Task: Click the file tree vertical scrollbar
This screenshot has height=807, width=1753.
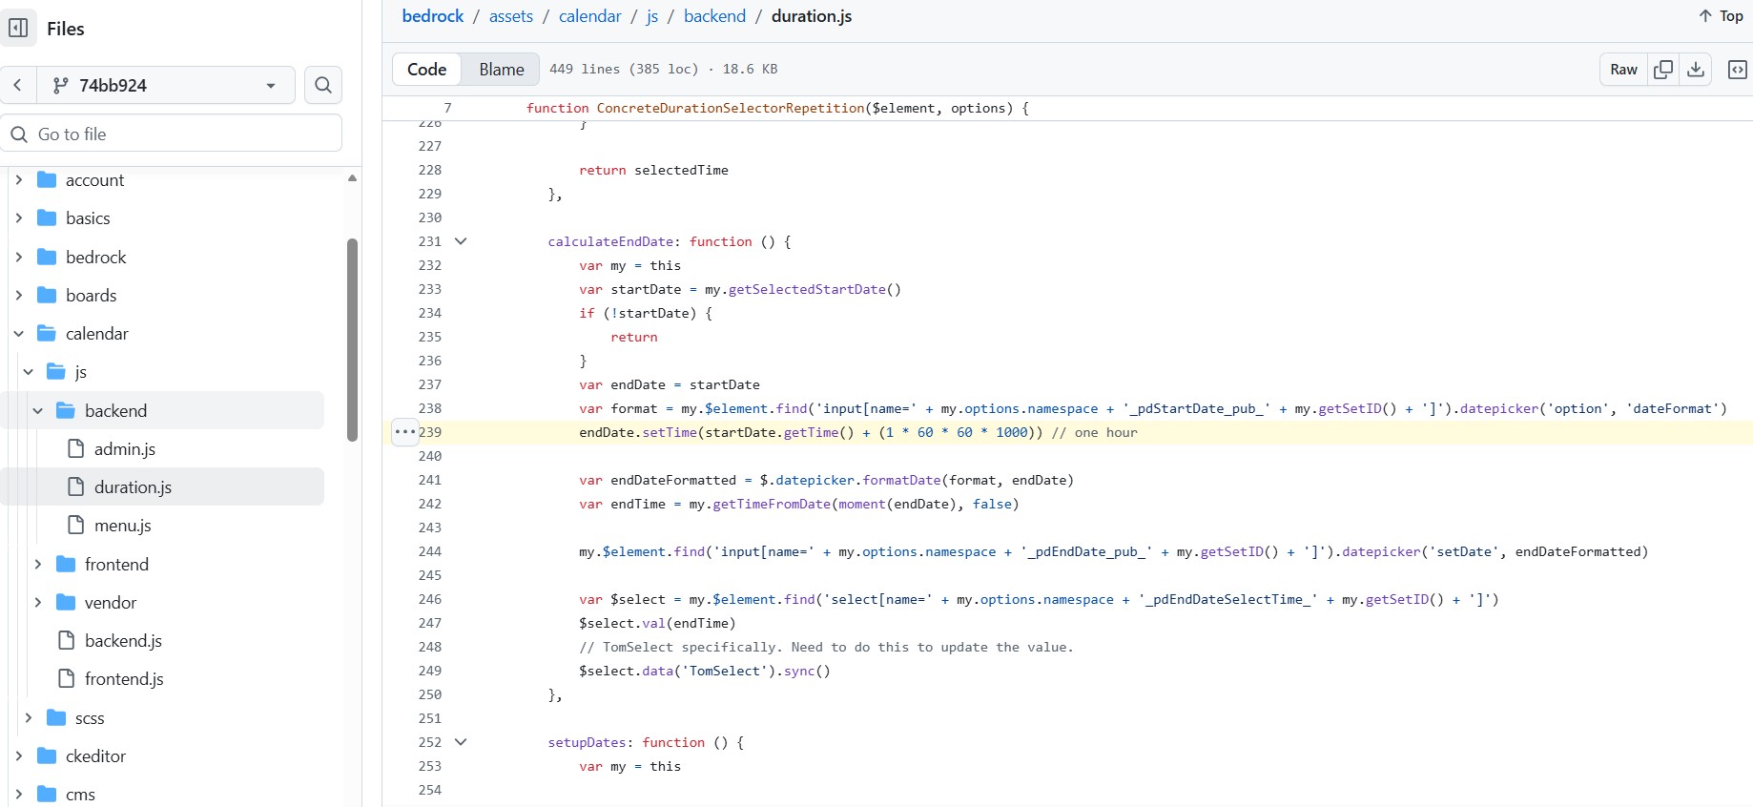Action: (352, 339)
